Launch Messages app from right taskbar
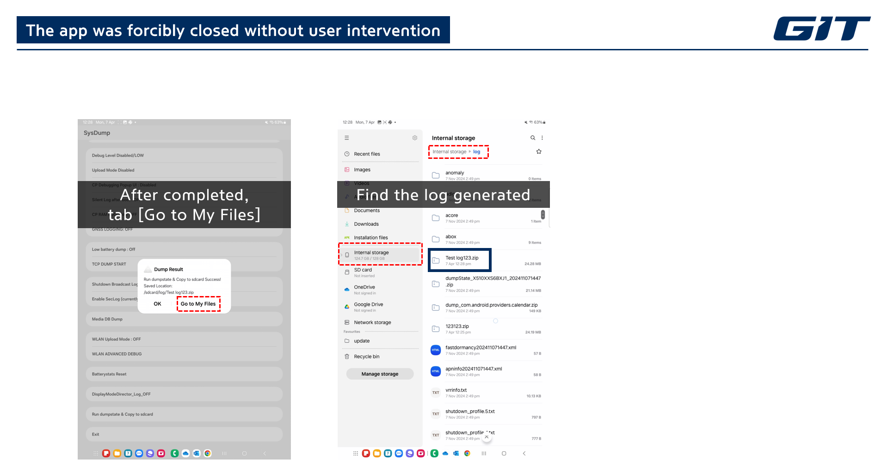 tap(399, 454)
